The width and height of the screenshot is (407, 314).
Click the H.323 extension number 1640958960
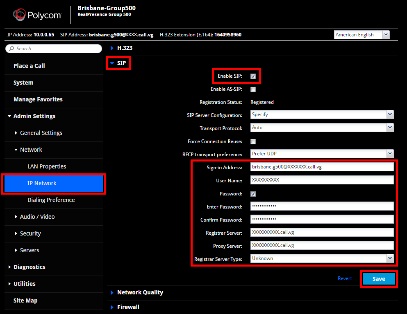tap(227, 35)
